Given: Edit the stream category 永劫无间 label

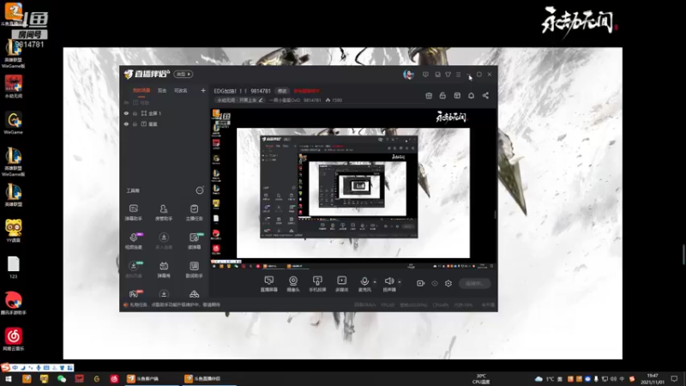Looking at the screenshot, I should [x=239, y=100].
